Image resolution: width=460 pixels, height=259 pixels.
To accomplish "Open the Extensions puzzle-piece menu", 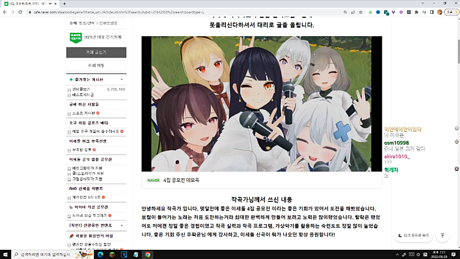I will (x=416, y=12).
